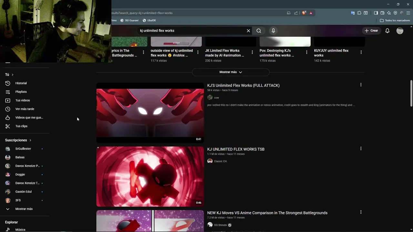Share this page via address bar icon
Image resolution: width=413 pixels, height=232 pixels.
[296, 13]
